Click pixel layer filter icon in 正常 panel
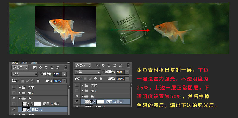Screen dimensions: 238x118 tap(98, 65)
